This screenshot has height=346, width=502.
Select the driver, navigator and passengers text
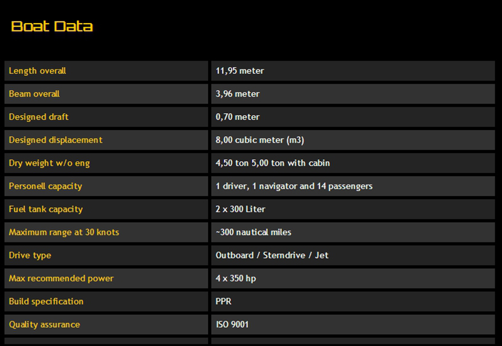pos(294,186)
